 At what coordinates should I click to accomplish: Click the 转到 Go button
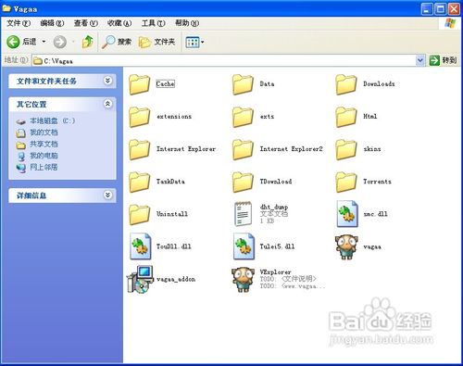click(x=443, y=60)
